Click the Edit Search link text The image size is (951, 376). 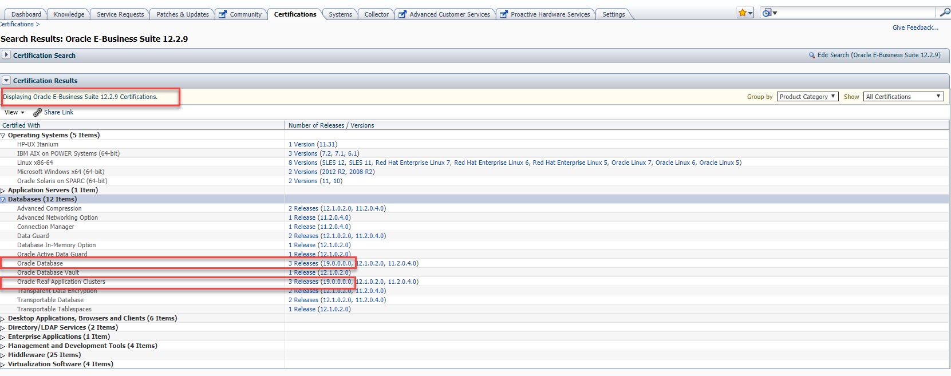(x=879, y=56)
